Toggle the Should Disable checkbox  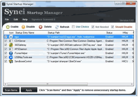pos(112,27)
